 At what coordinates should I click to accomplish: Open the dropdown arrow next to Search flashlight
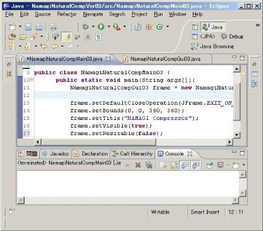41,36
